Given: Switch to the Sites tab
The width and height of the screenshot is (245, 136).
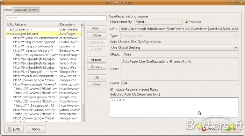Looking at the screenshot, I should click(x=8, y=10).
